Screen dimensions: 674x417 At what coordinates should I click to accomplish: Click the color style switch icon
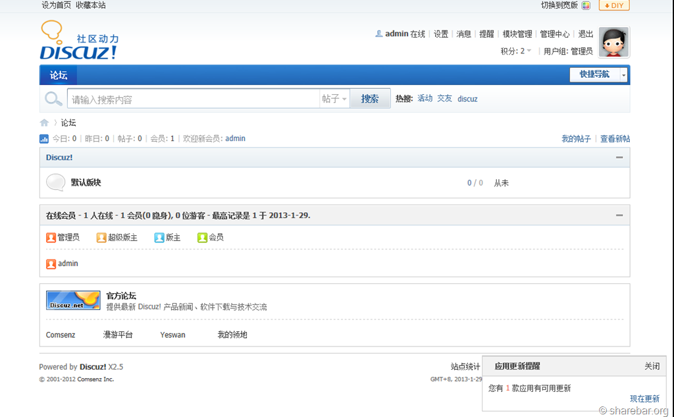tap(586, 5)
